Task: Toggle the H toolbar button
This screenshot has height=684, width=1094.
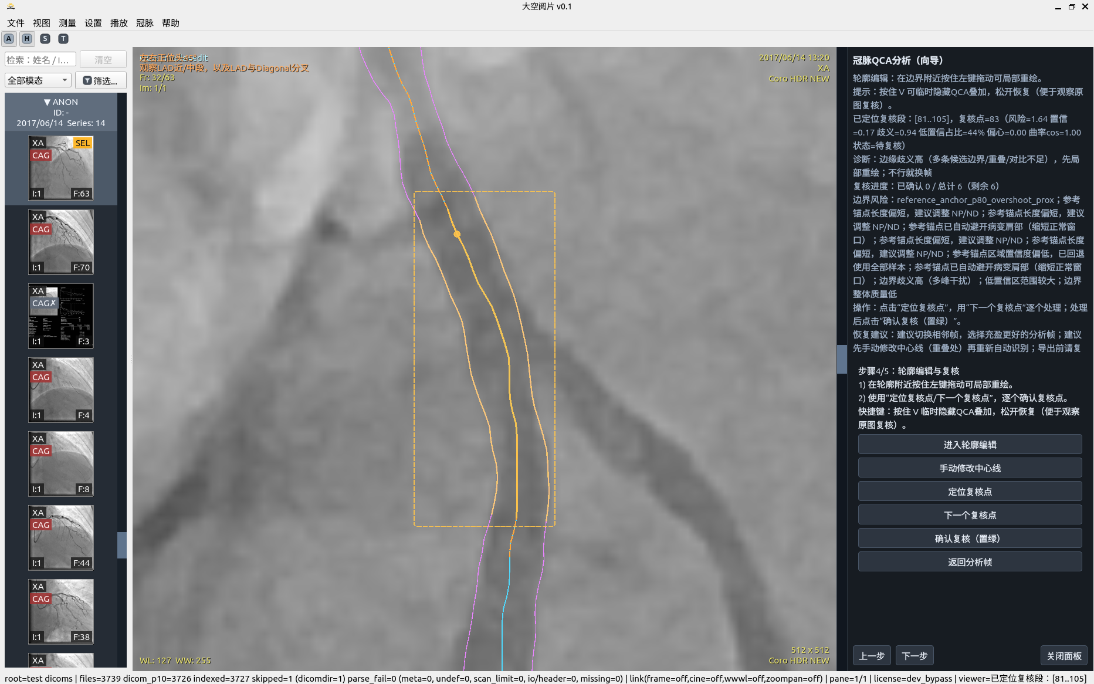Action: point(27,39)
